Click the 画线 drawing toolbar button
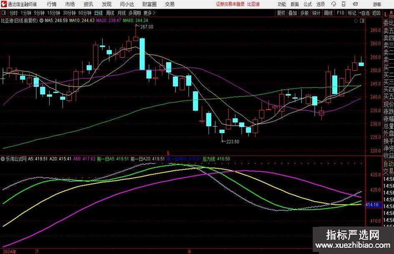The height and width of the screenshot is (254, 394). point(328,13)
